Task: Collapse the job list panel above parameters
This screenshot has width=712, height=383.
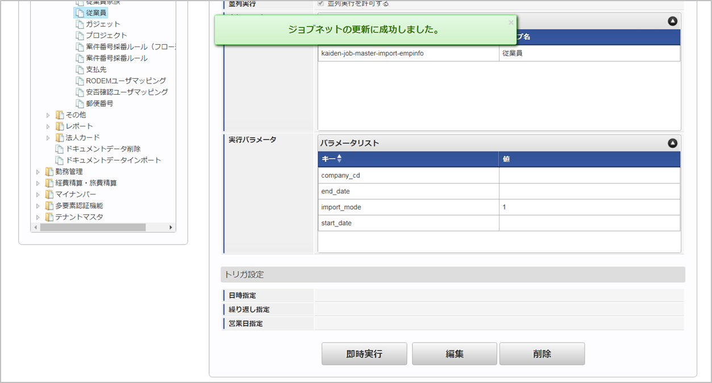Action: (672, 22)
